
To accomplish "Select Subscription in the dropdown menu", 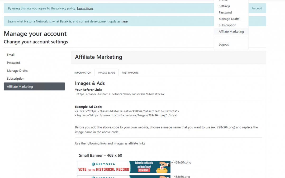I will tap(227, 25).
